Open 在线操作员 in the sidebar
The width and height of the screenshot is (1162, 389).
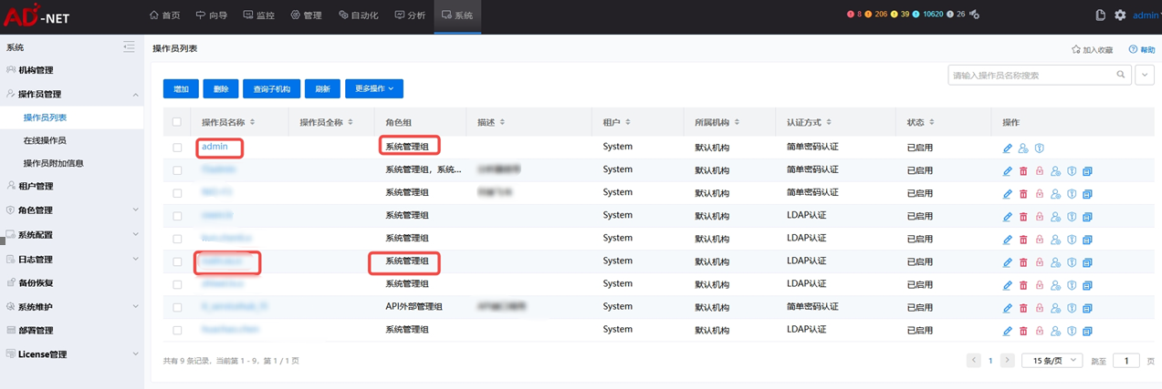(x=45, y=140)
